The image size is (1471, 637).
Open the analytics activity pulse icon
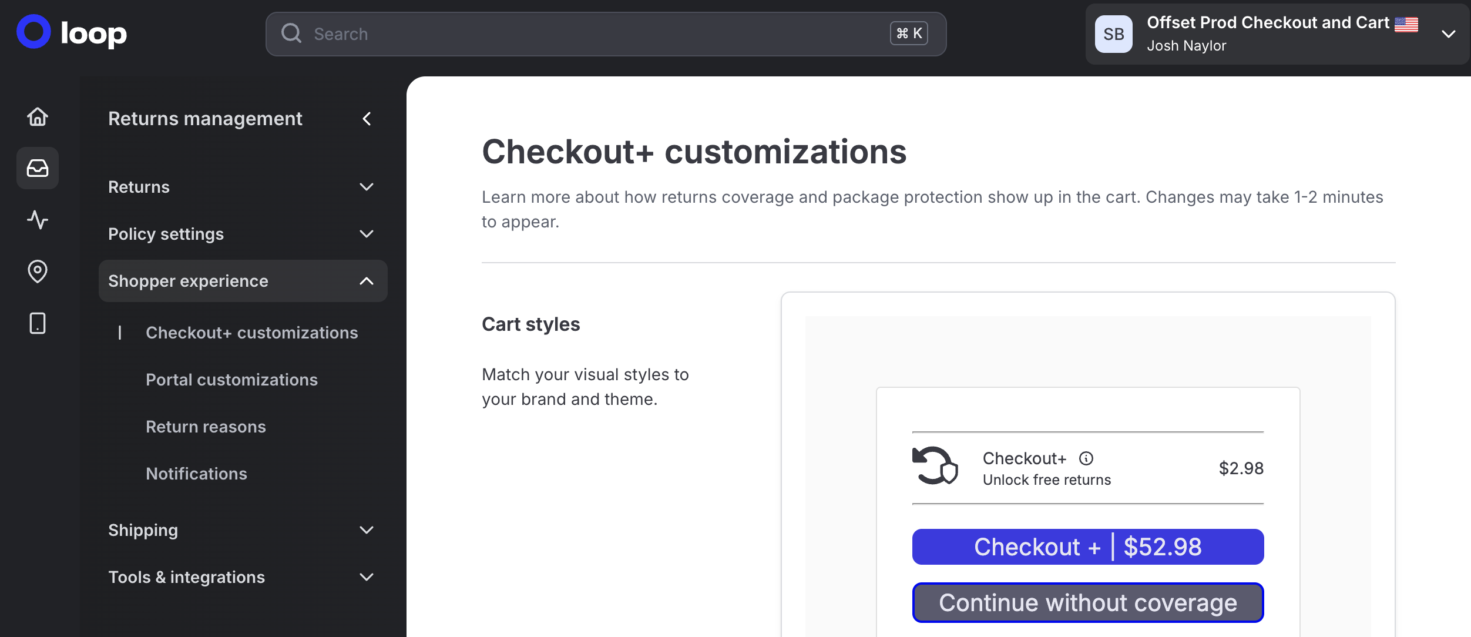tap(38, 220)
